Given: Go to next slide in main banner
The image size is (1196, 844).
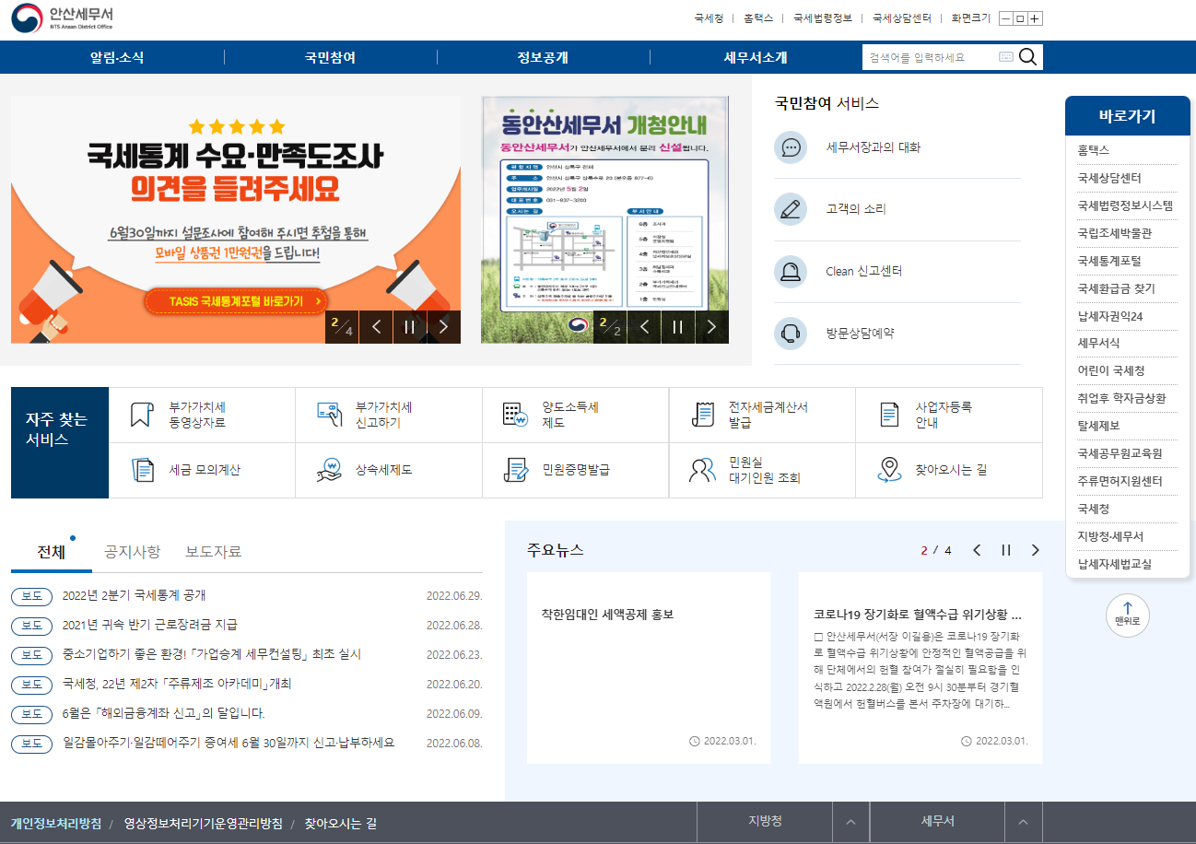Looking at the screenshot, I should click(x=443, y=326).
